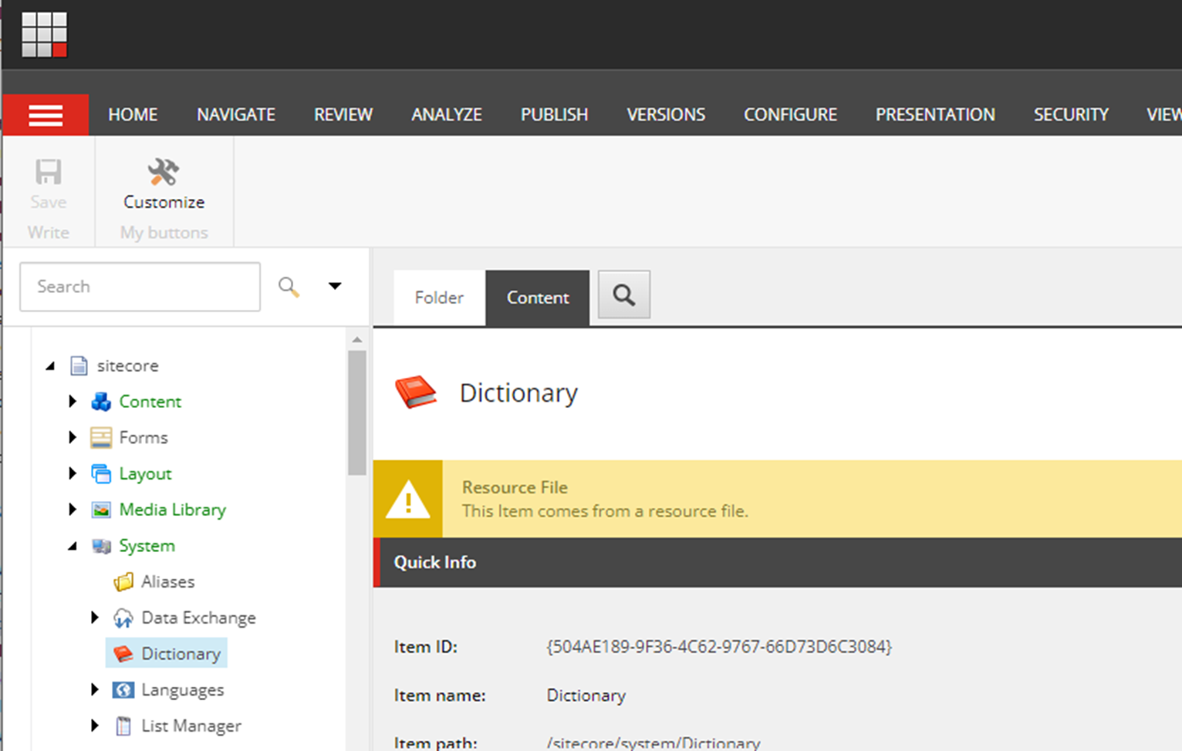Open the search options dropdown arrow

click(x=335, y=286)
